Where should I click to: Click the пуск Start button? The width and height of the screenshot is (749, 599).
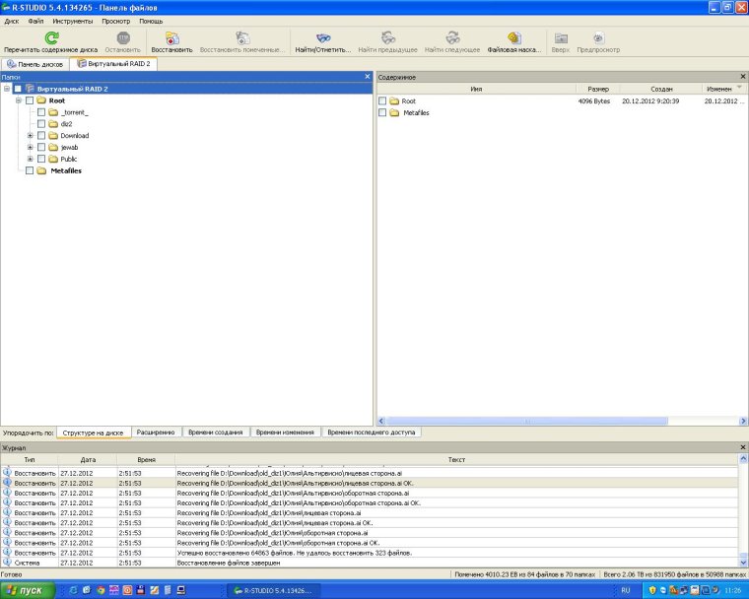tap(28, 590)
